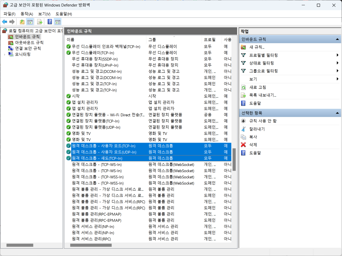Click the 규칙 사용 안 함 icon
The width and height of the screenshot is (342, 256).
click(x=243, y=121)
